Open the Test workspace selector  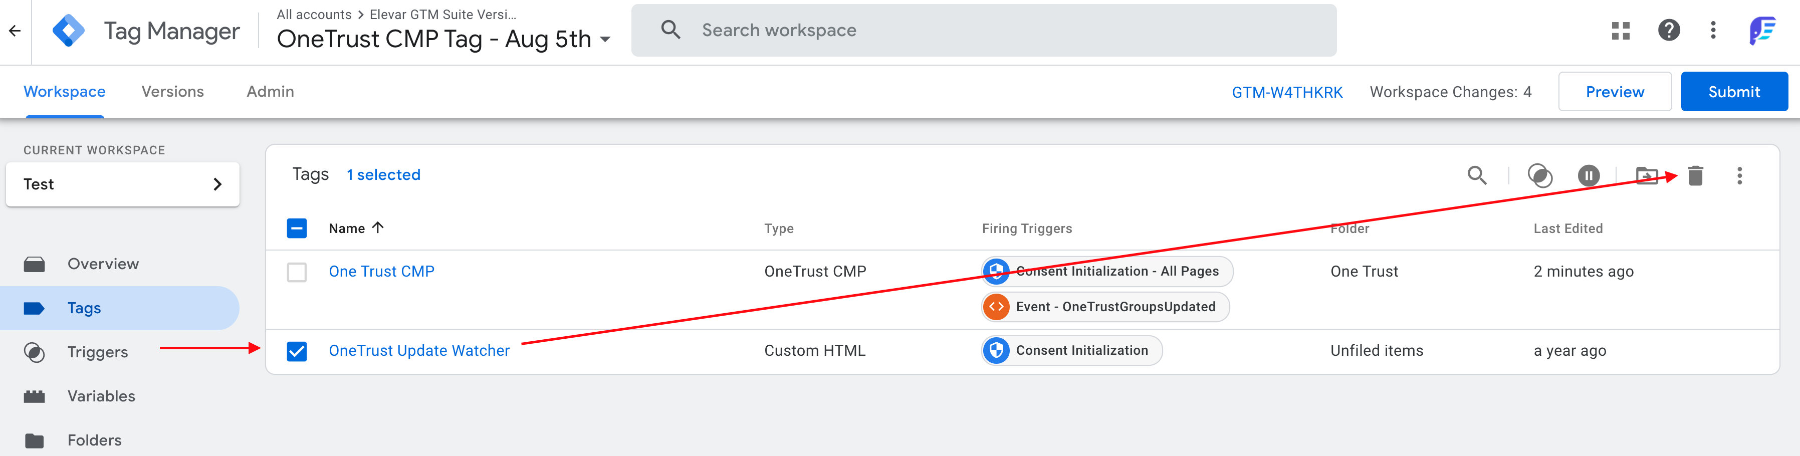point(122,184)
